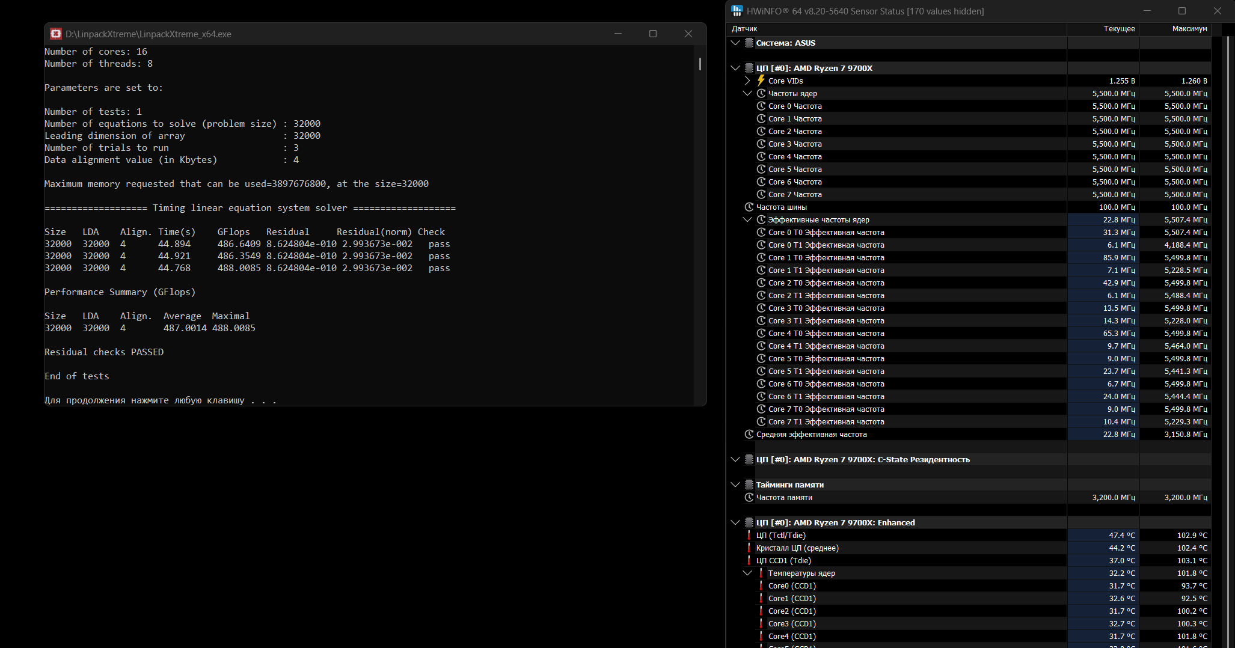The image size is (1235, 648).
Task: Click the thermometer icon for Core3 (CCD1)
Action: (761, 623)
